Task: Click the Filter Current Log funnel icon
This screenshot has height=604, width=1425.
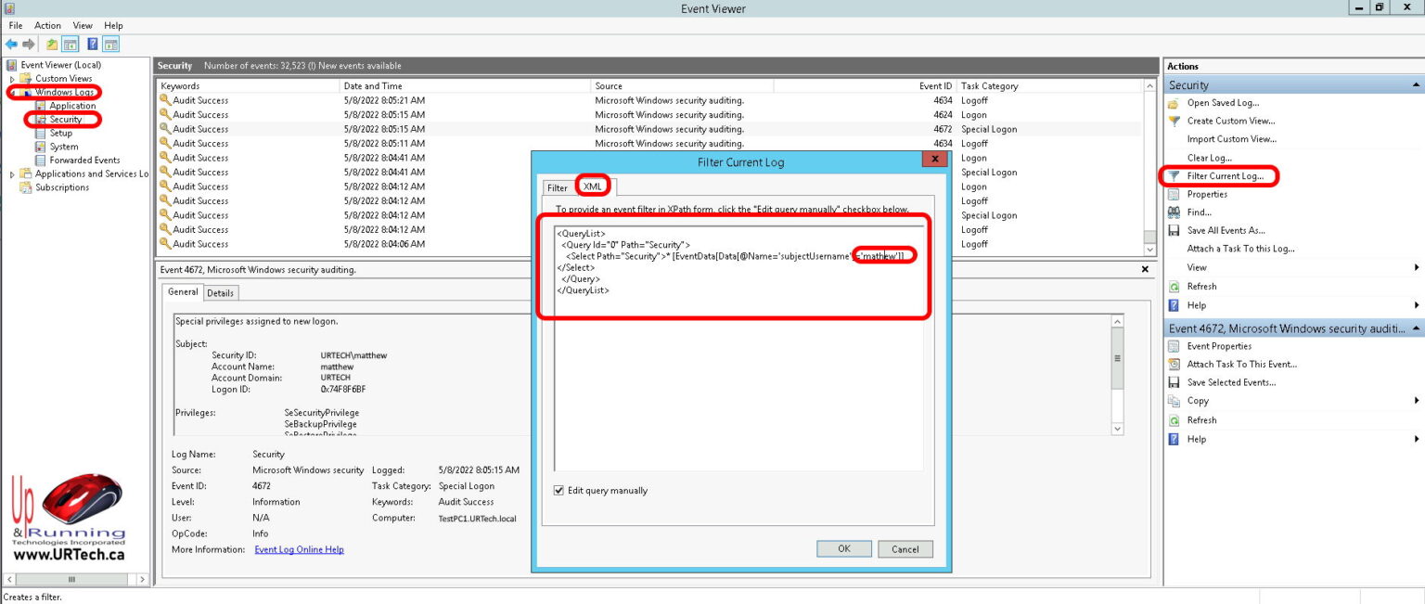Action: tap(1174, 176)
